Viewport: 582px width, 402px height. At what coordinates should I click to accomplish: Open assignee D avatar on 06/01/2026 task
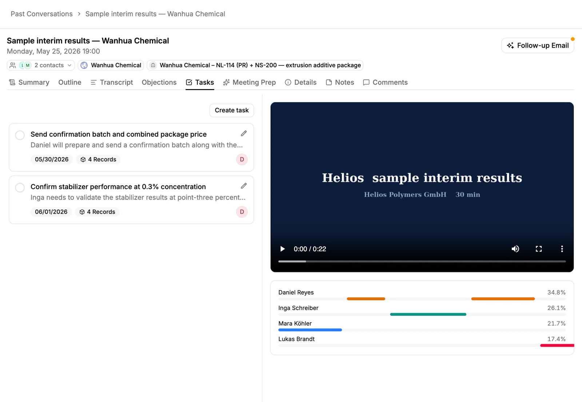(242, 212)
